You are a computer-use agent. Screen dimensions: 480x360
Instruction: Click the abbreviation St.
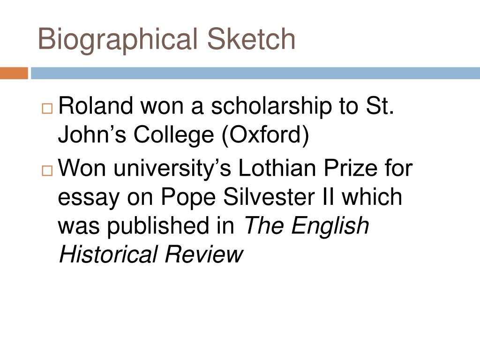[380, 105]
